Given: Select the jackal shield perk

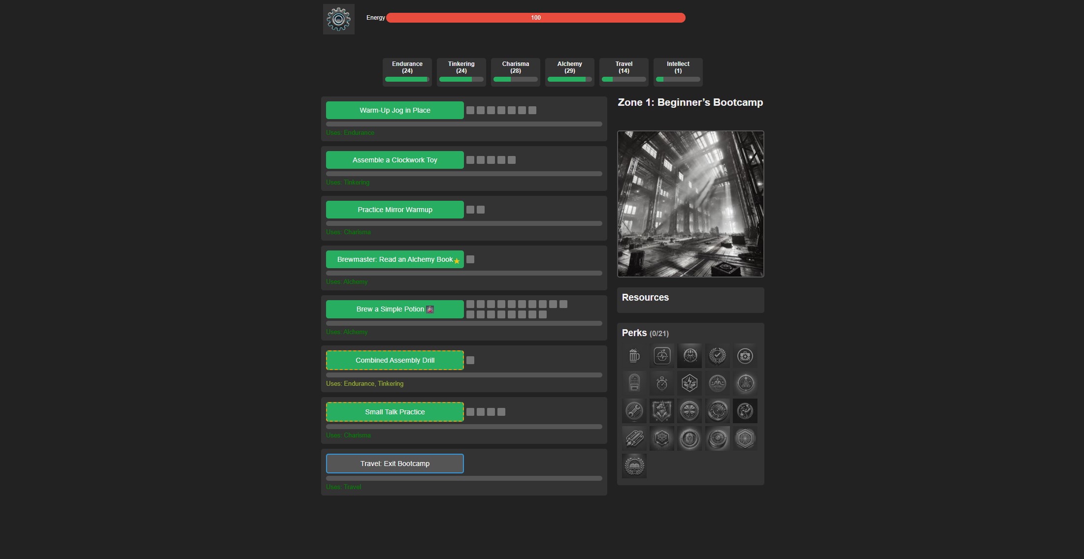Looking at the screenshot, I should point(662,411).
